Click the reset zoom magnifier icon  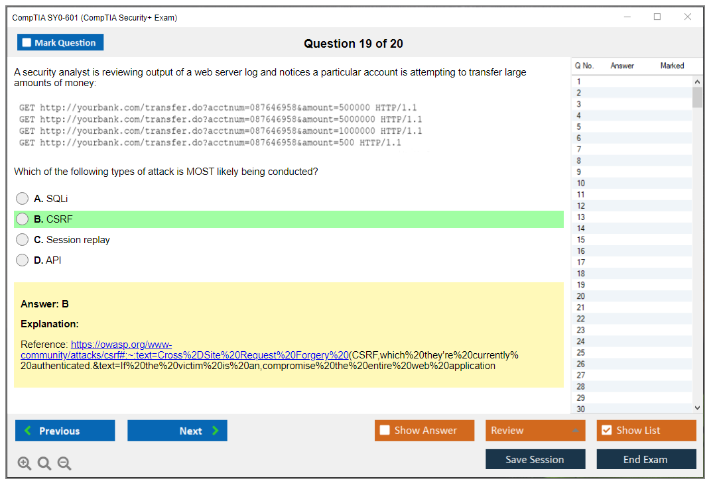pyautogui.click(x=44, y=464)
